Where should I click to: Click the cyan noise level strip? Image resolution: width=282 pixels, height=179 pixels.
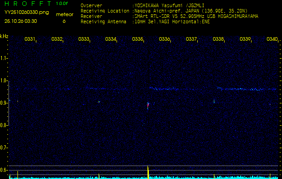[x=143, y=178]
